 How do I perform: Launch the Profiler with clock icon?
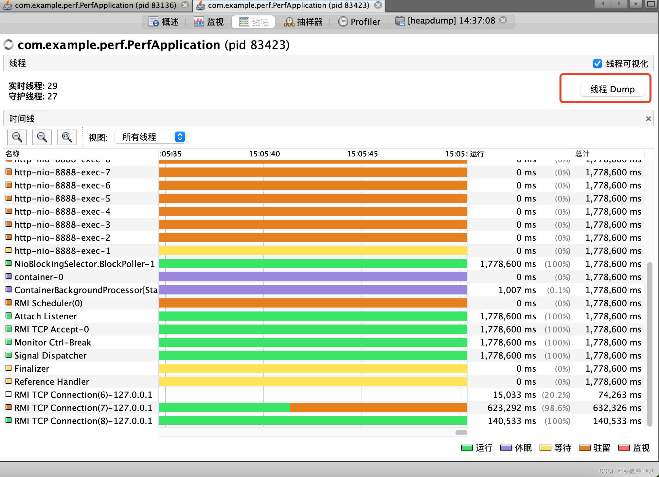[x=343, y=21]
